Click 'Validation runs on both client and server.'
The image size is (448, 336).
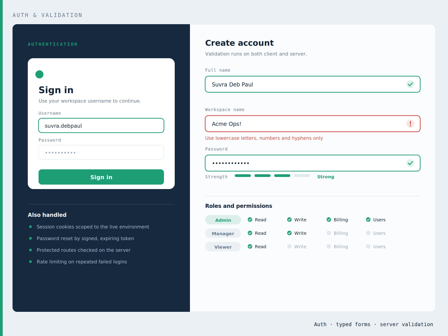pyautogui.click(x=256, y=54)
